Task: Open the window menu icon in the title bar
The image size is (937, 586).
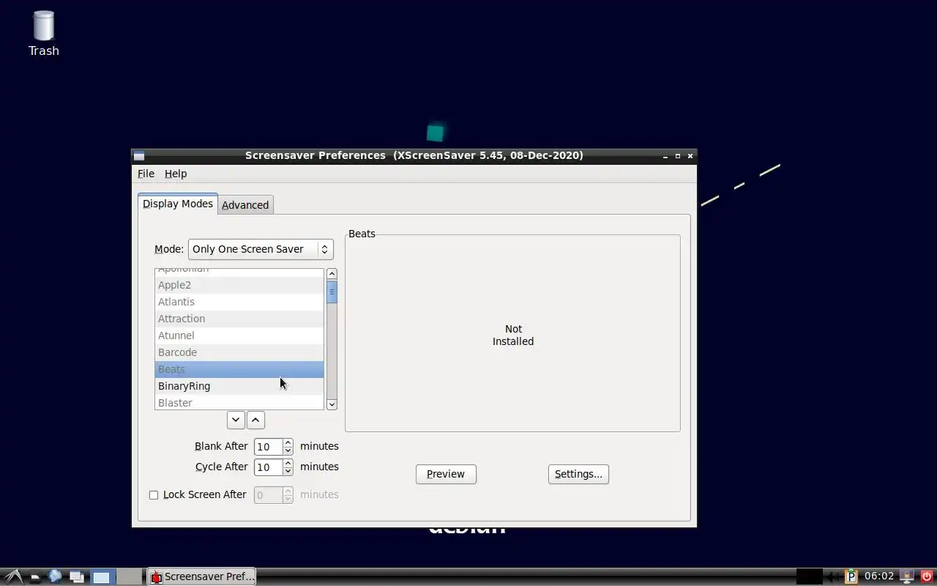Action: pos(139,155)
